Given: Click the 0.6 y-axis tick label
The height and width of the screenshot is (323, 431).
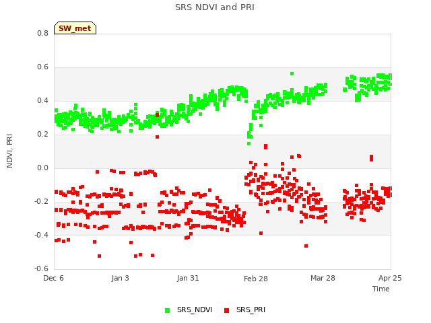Looking at the screenshot, I should [42, 67].
